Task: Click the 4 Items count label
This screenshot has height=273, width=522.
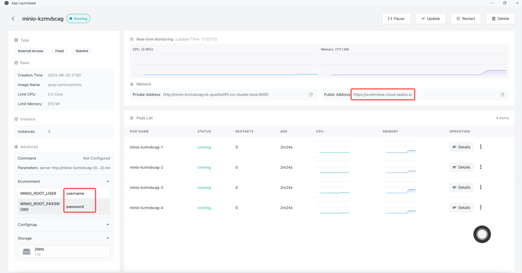Action: [502, 118]
